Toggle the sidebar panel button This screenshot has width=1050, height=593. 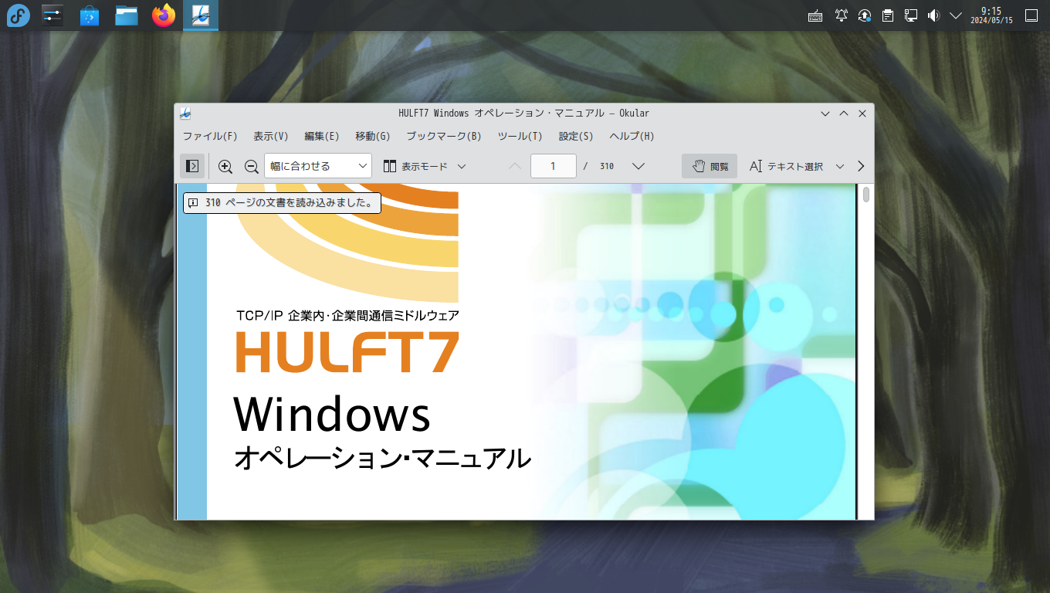coord(193,166)
